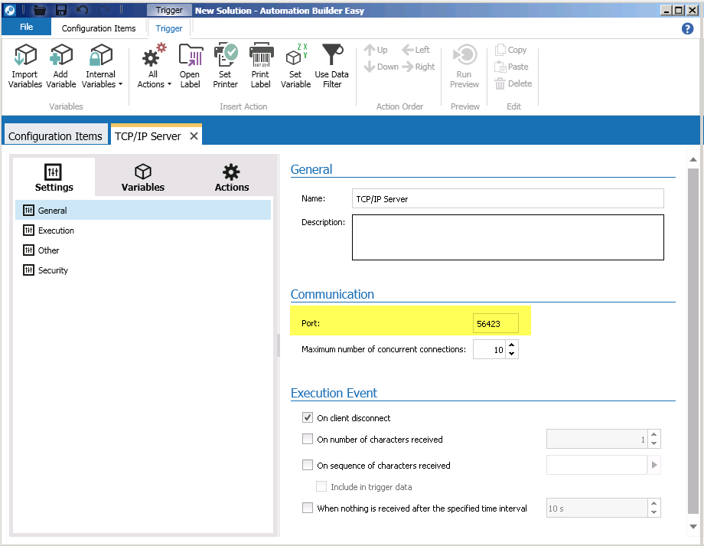The height and width of the screenshot is (546, 704).
Task: Enable On number of characters received
Action: click(308, 440)
